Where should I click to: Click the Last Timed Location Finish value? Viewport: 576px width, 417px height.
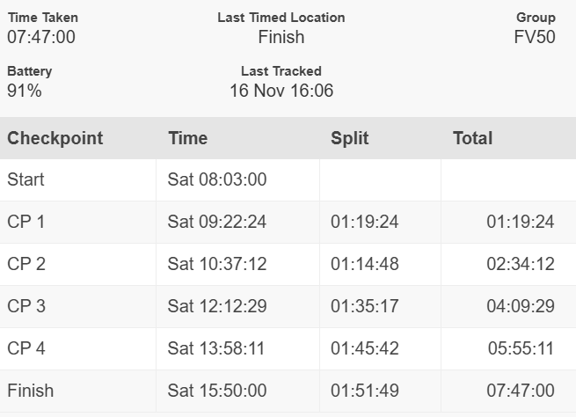click(281, 37)
